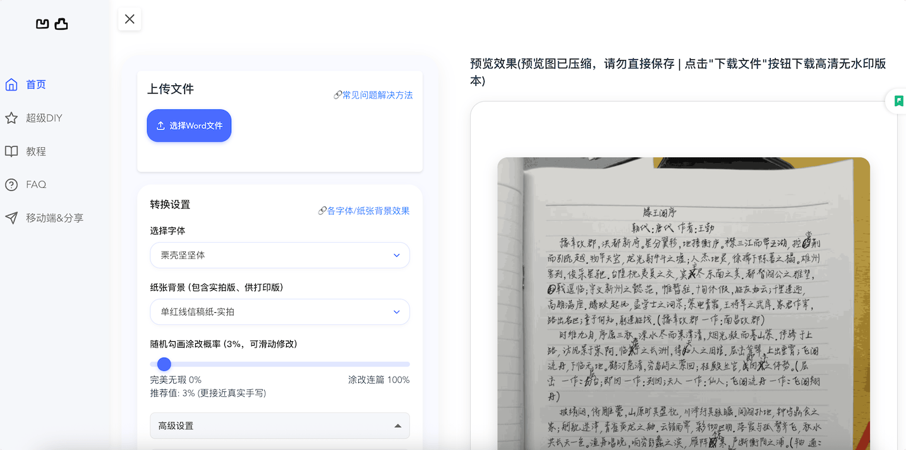Click the 随机勾画涂改概率 label
This screenshot has width=906, height=450.
pos(224,344)
